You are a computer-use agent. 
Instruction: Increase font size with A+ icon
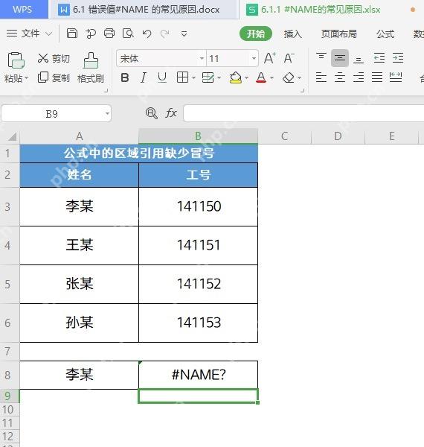point(269,58)
